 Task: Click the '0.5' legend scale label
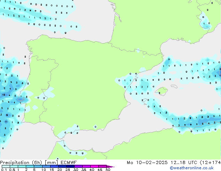tap(12, 170)
